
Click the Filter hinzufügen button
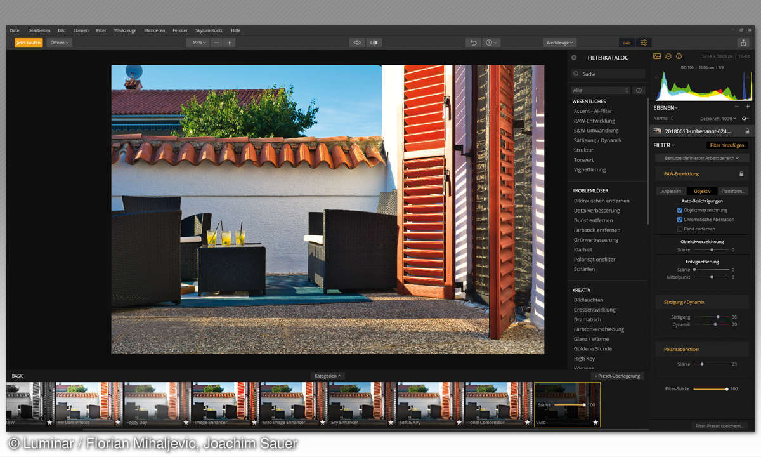pos(727,145)
